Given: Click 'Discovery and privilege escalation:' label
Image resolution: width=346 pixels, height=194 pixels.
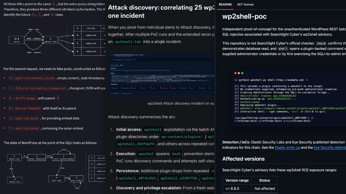Looking at the screenshot, I should pos(149,188).
